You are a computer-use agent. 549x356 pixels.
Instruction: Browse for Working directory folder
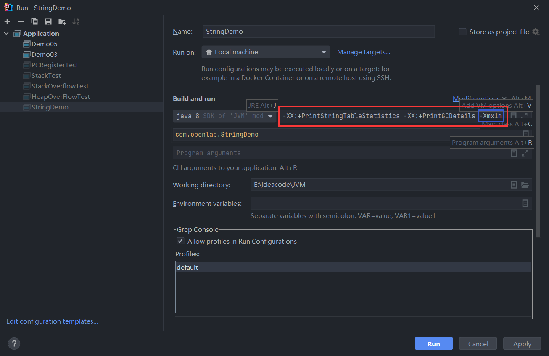tap(525, 185)
